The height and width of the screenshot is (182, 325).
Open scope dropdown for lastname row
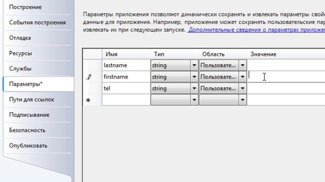(x=243, y=65)
